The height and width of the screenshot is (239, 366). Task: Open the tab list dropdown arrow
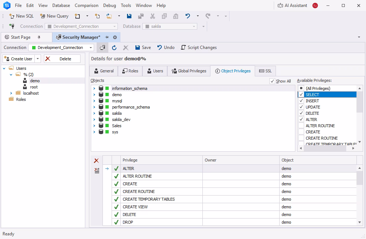(359, 37)
